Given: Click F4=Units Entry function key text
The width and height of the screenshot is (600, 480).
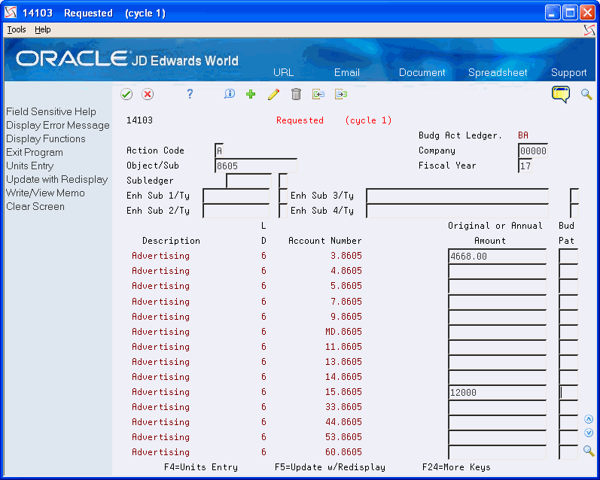Looking at the screenshot, I should pyautogui.click(x=201, y=467).
